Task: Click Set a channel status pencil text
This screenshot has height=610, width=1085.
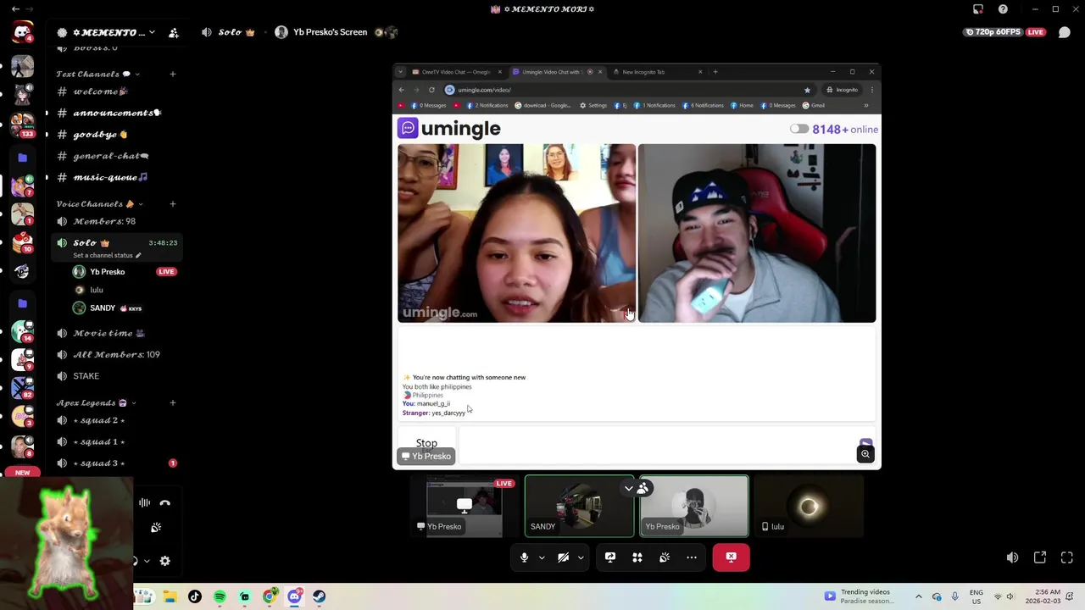Action: (x=107, y=255)
